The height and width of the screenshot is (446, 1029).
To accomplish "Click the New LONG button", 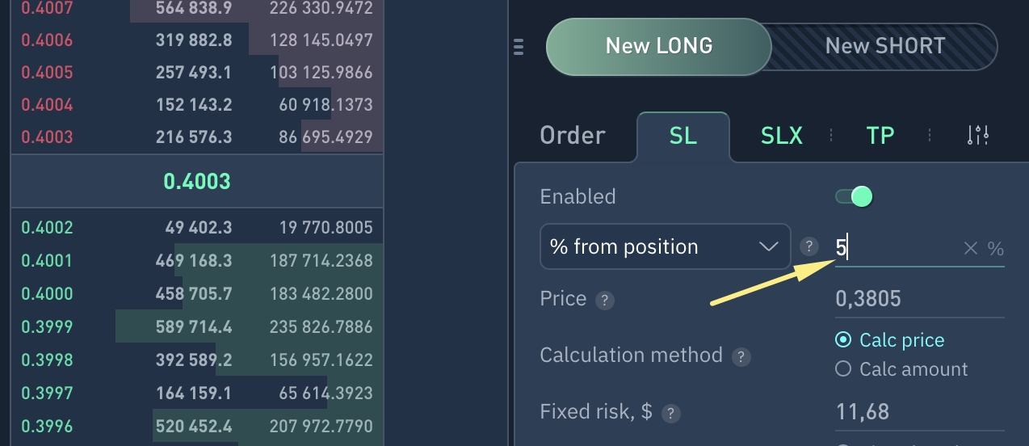I will 659,46.
